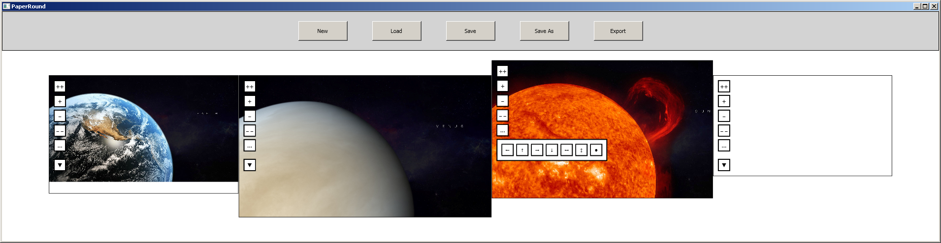Screen dimensions: 941x243
Task: Click the ++ icon on the empty panel
Action: point(724,87)
